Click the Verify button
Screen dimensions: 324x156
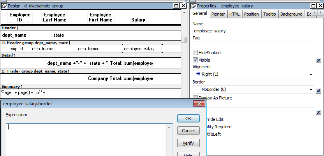point(188,143)
